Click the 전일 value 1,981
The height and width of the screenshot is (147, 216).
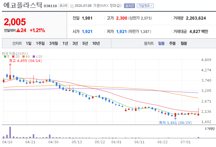(x=87, y=18)
